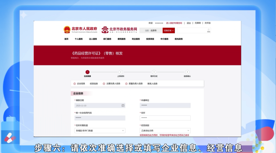The image size is (276, 153).
Task: Open the calendar icon in 填表日期 field
Action: pyautogui.click(x=123, y=105)
